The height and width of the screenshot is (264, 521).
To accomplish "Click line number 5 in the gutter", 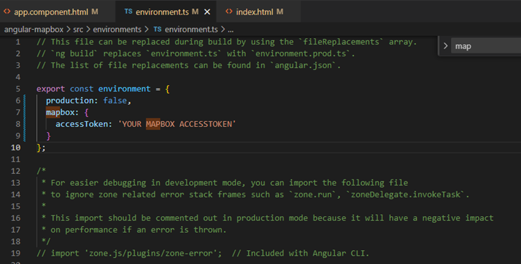I will tap(18, 89).
